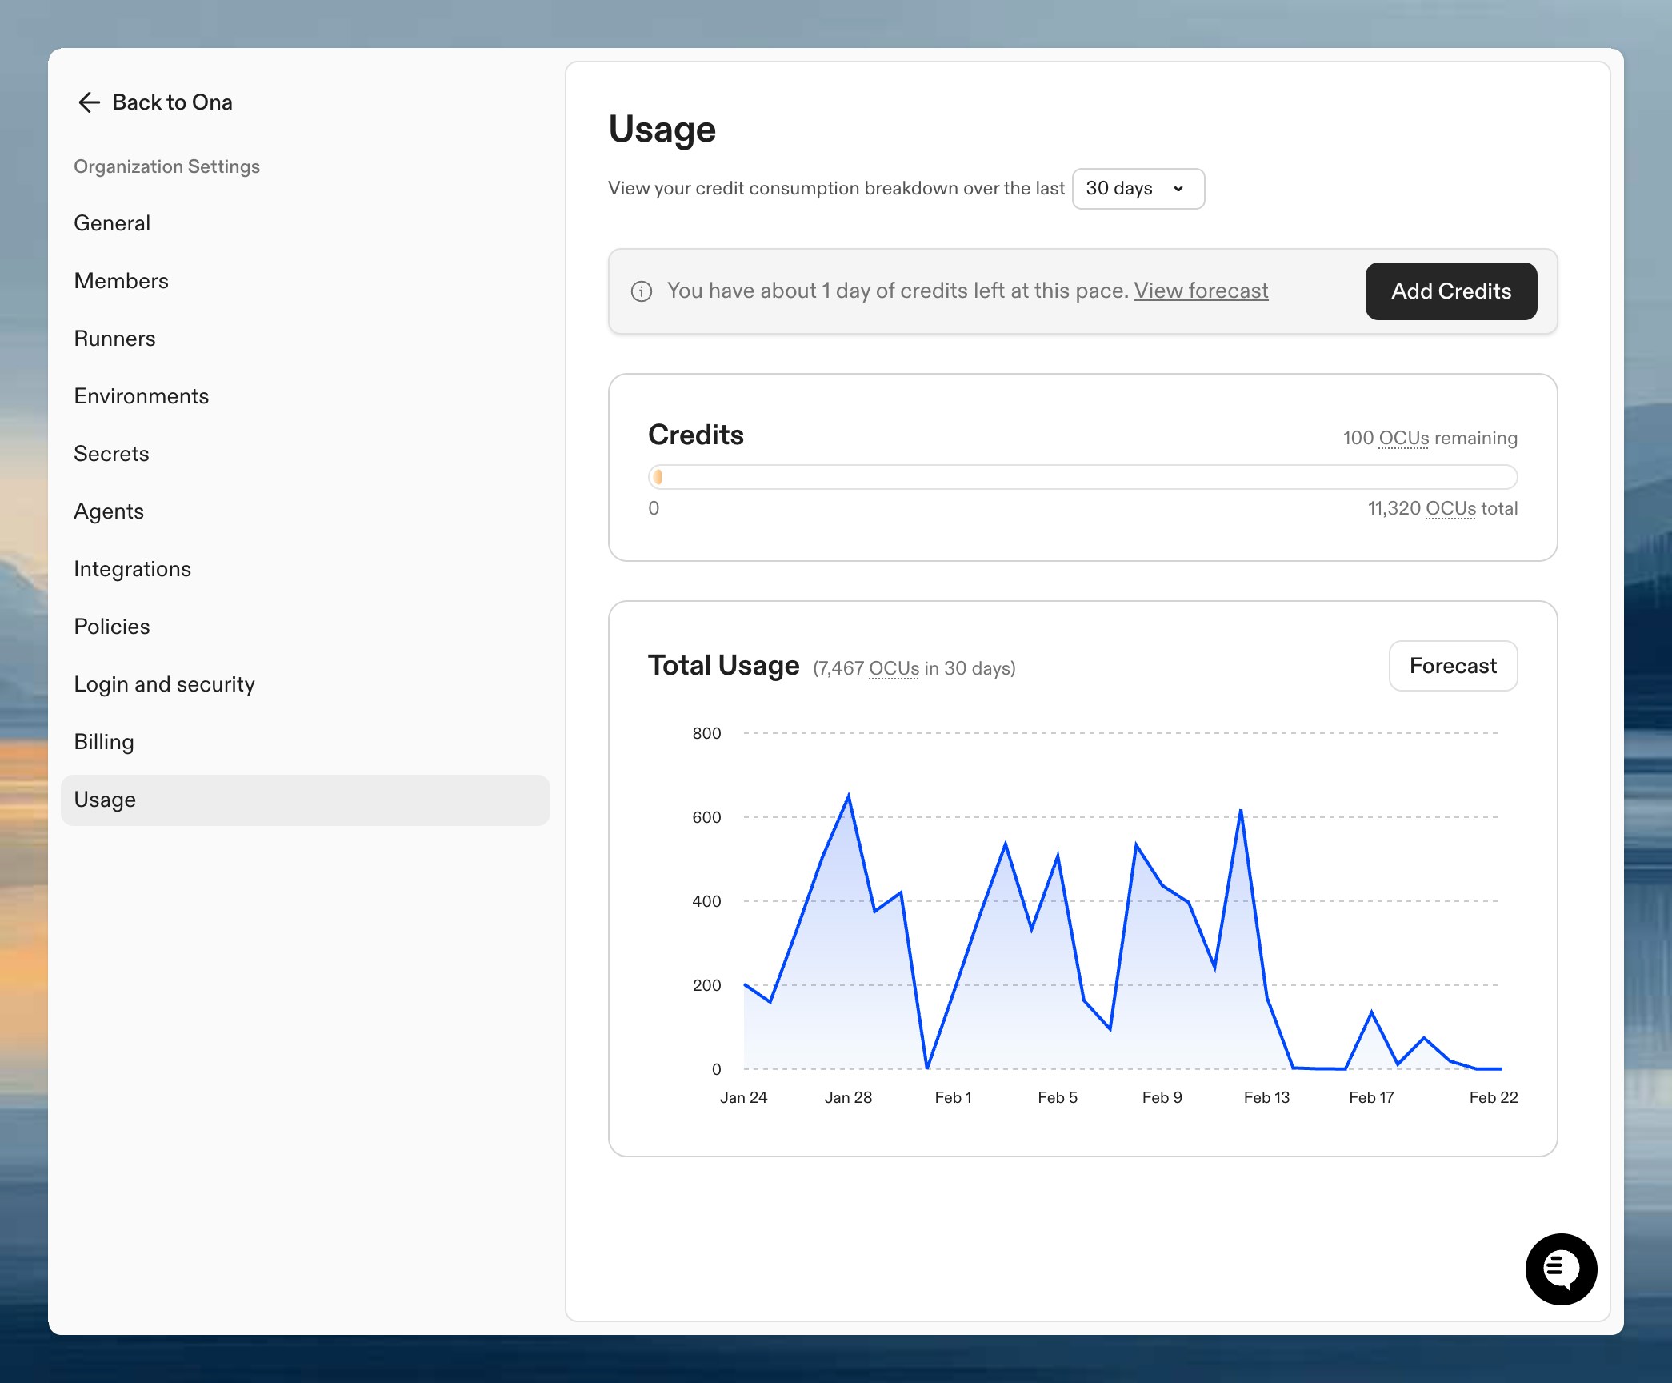
Task: Click the credits usage progress bar
Action: pos(1080,476)
